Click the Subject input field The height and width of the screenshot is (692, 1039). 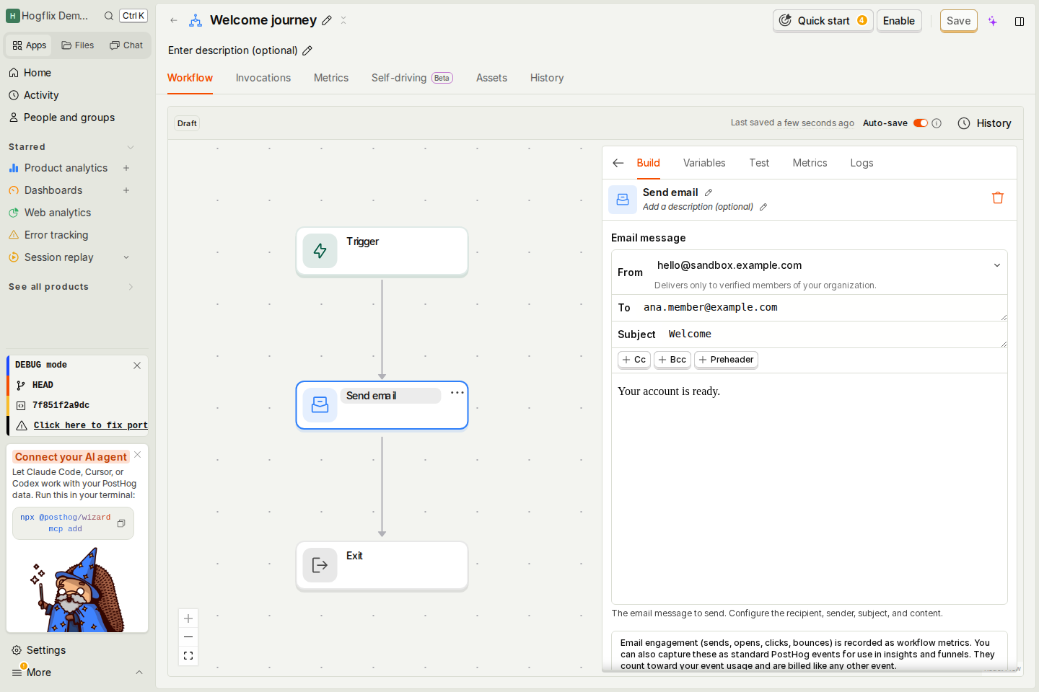point(833,334)
